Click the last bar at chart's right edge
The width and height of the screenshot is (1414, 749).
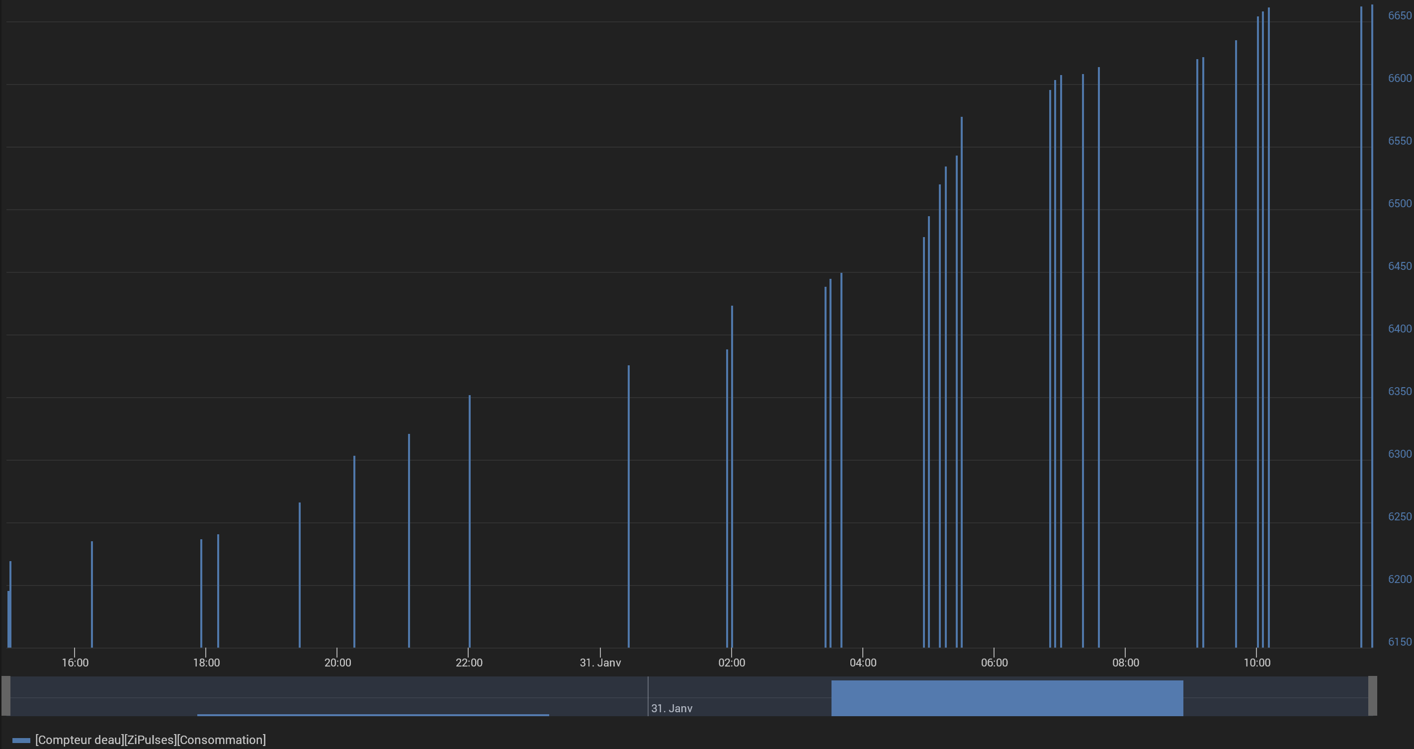1372,329
